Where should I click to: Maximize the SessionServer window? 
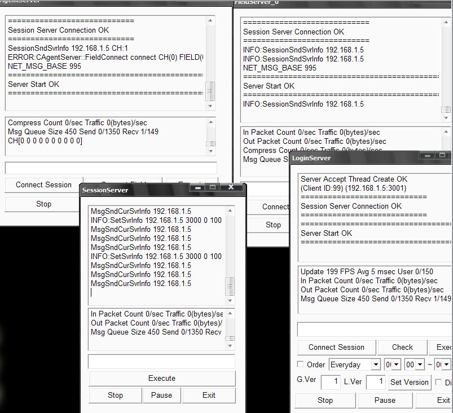tap(213, 187)
